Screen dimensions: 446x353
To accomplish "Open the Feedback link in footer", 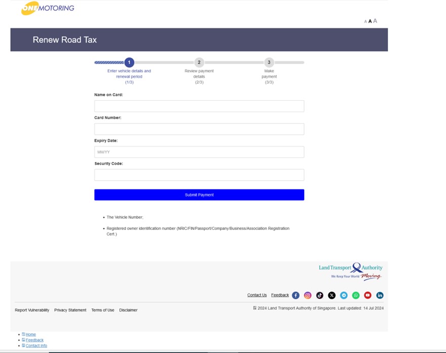I will [x=279, y=295].
